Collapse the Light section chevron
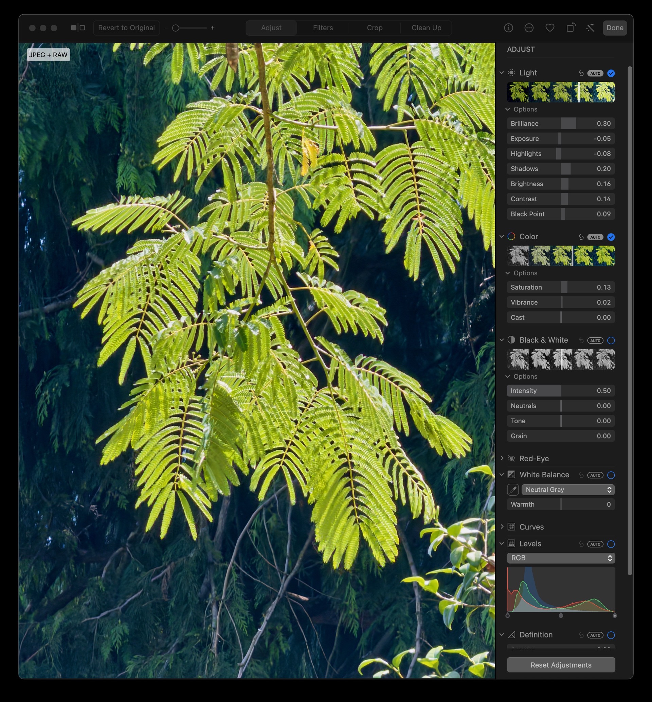Screen dimensions: 652x702 [x=502, y=73]
